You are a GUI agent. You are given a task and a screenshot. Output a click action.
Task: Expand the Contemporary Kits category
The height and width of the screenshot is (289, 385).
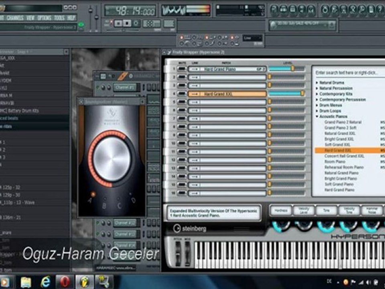(x=317, y=94)
